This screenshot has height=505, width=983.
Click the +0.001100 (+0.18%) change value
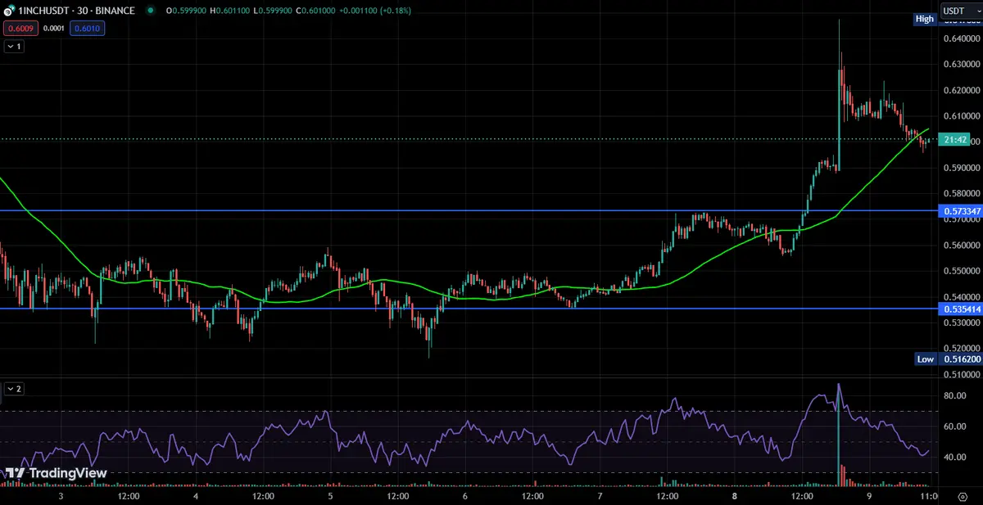(x=375, y=11)
